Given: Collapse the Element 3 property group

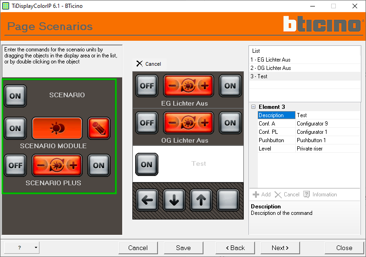Looking at the screenshot, I should (x=253, y=107).
